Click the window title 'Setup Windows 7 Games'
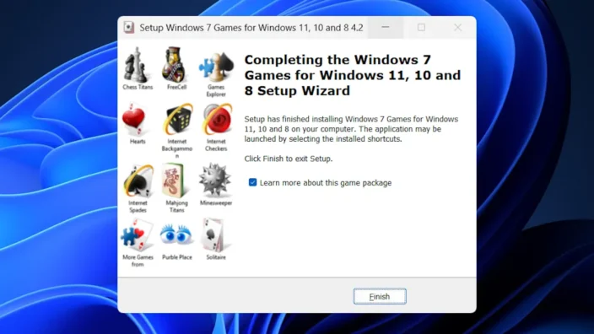594x334 pixels. coord(251,28)
